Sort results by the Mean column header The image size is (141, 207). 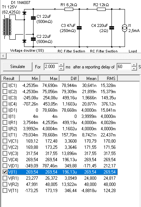89,79
